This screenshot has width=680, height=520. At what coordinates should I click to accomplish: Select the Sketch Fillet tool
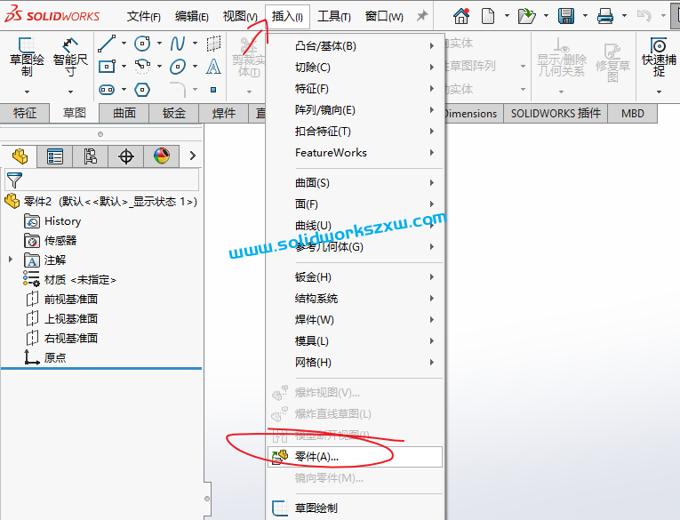(x=178, y=90)
